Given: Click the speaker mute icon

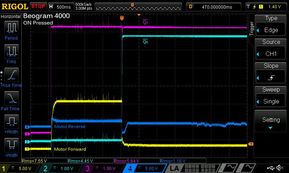Looking at the screenshot, I should point(280,168).
